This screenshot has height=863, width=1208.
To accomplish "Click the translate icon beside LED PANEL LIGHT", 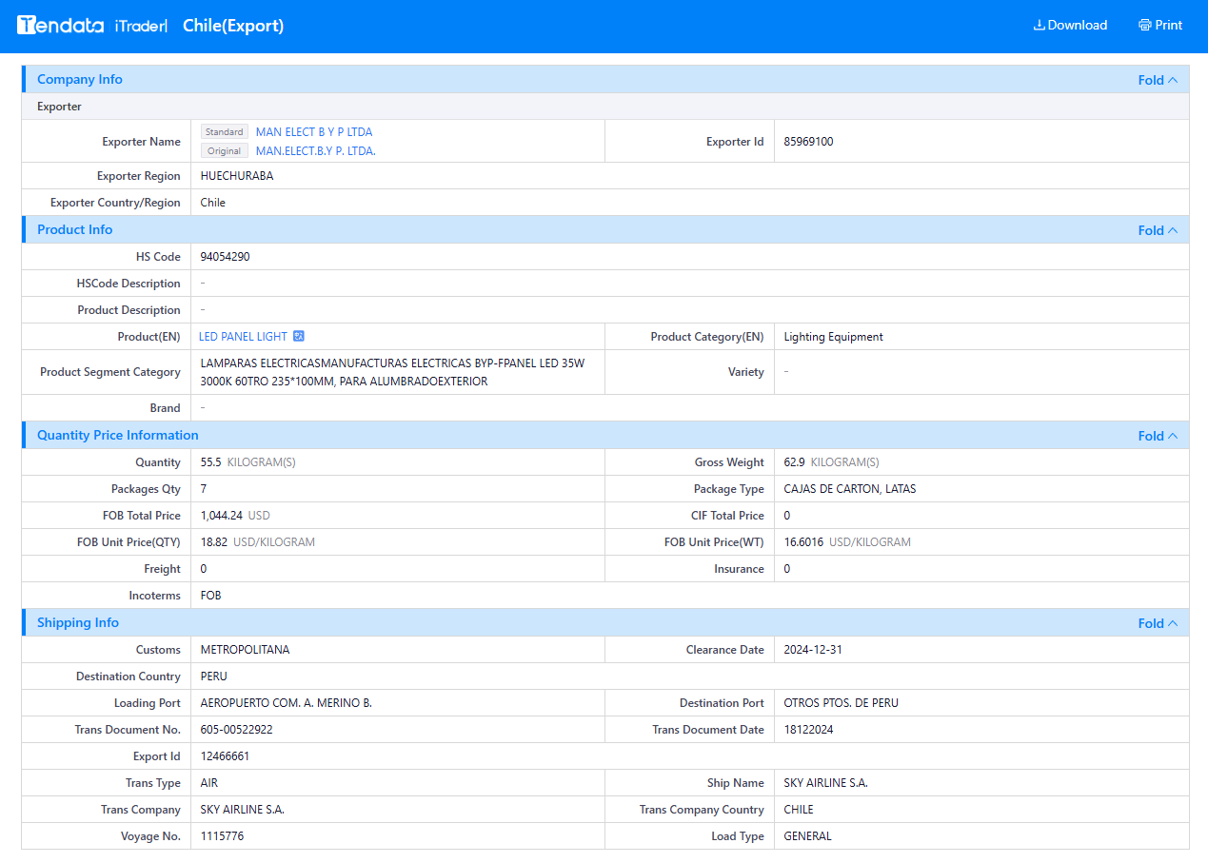I will click(299, 337).
